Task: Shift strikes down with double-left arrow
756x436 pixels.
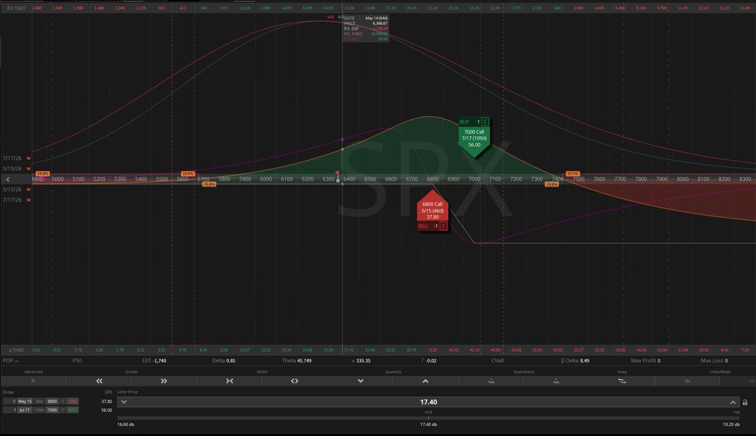Action: coord(98,381)
